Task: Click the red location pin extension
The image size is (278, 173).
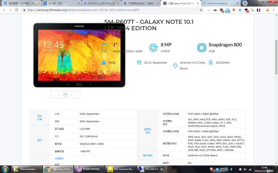Action: coord(234,10)
